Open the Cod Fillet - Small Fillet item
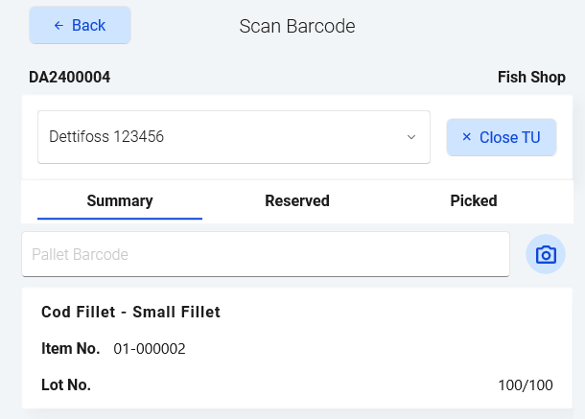This screenshot has width=585, height=419. pos(131,313)
